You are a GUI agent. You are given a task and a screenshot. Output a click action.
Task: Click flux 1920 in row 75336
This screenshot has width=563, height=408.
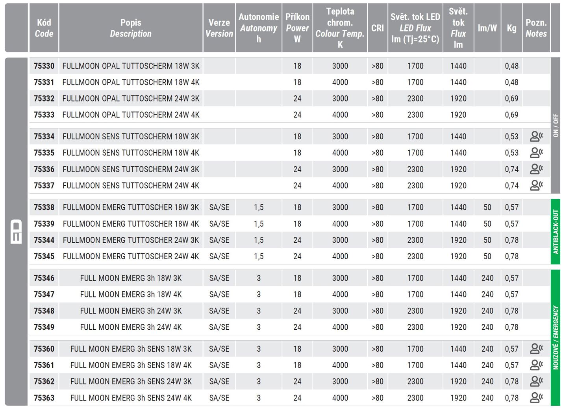(x=459, y=169)
